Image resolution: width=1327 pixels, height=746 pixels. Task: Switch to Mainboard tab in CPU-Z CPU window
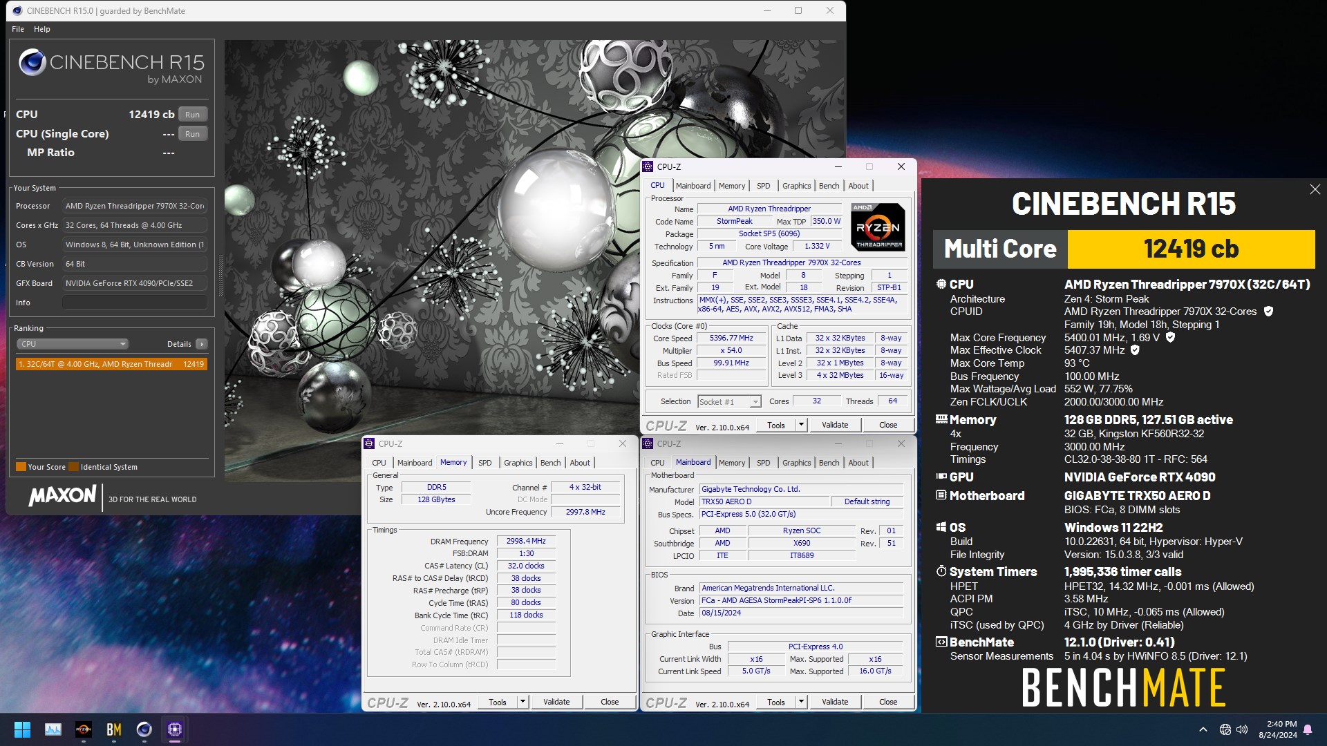[693, 186]
